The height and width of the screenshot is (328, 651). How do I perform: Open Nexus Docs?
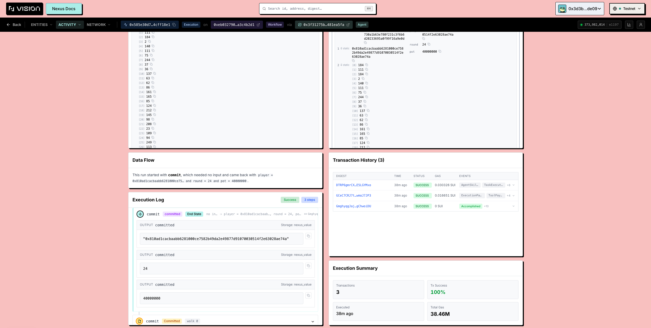[x=64, y=9]
